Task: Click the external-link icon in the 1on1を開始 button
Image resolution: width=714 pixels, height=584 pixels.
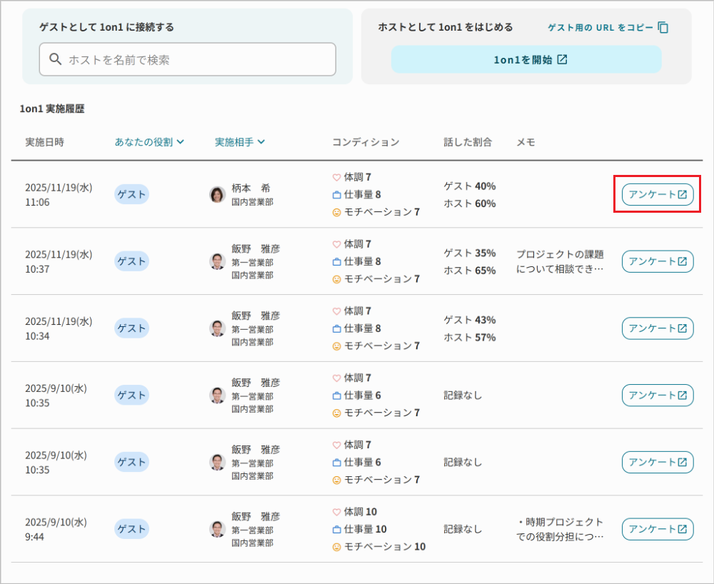Action: tap(563, 60)
